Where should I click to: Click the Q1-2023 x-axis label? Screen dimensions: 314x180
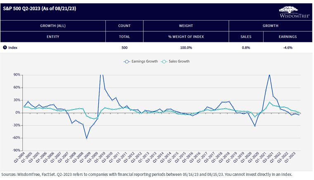coord(290,157)
